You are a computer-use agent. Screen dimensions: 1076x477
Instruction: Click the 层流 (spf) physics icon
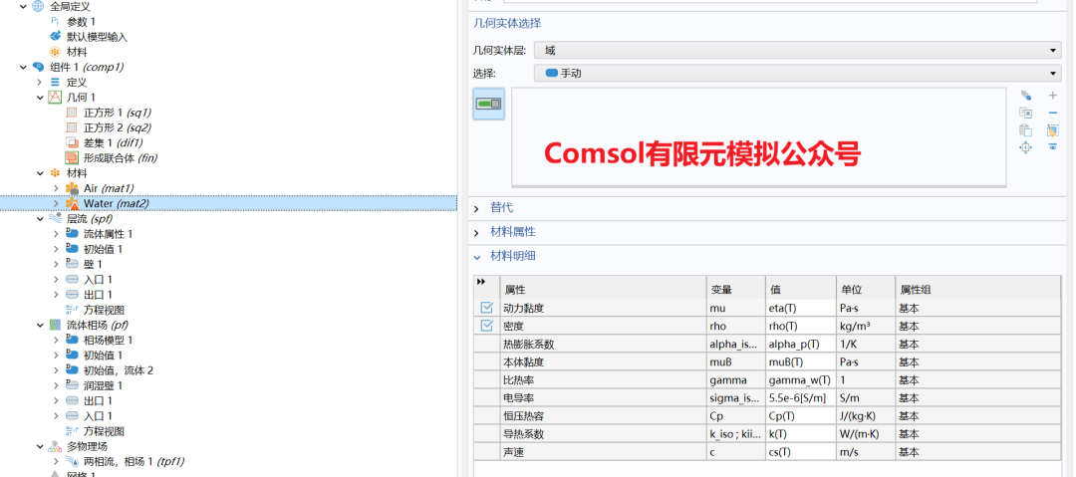55,218
